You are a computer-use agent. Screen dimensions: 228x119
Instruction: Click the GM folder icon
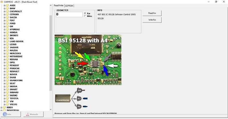8,26
